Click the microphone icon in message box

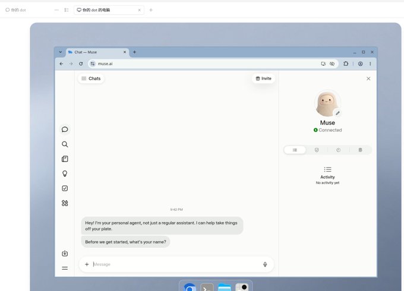click(265, 264)
